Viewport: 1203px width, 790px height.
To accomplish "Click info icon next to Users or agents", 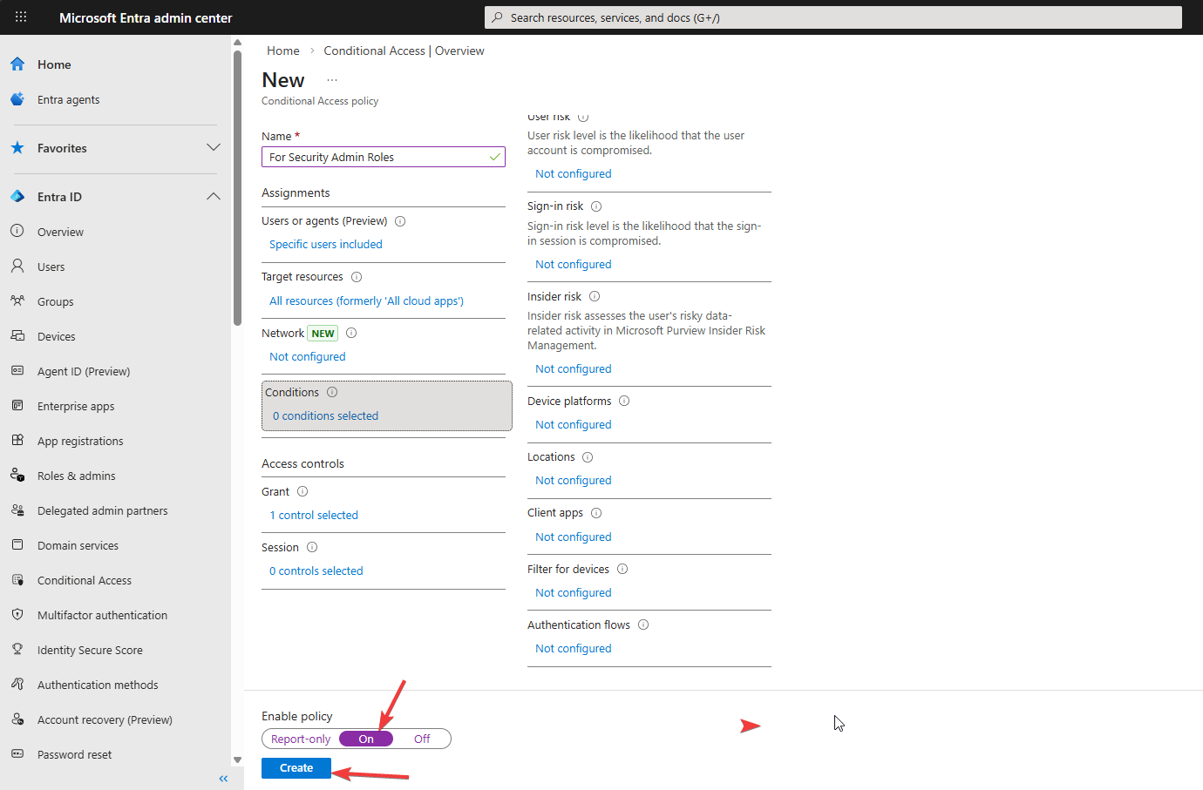I will (400, 221).
